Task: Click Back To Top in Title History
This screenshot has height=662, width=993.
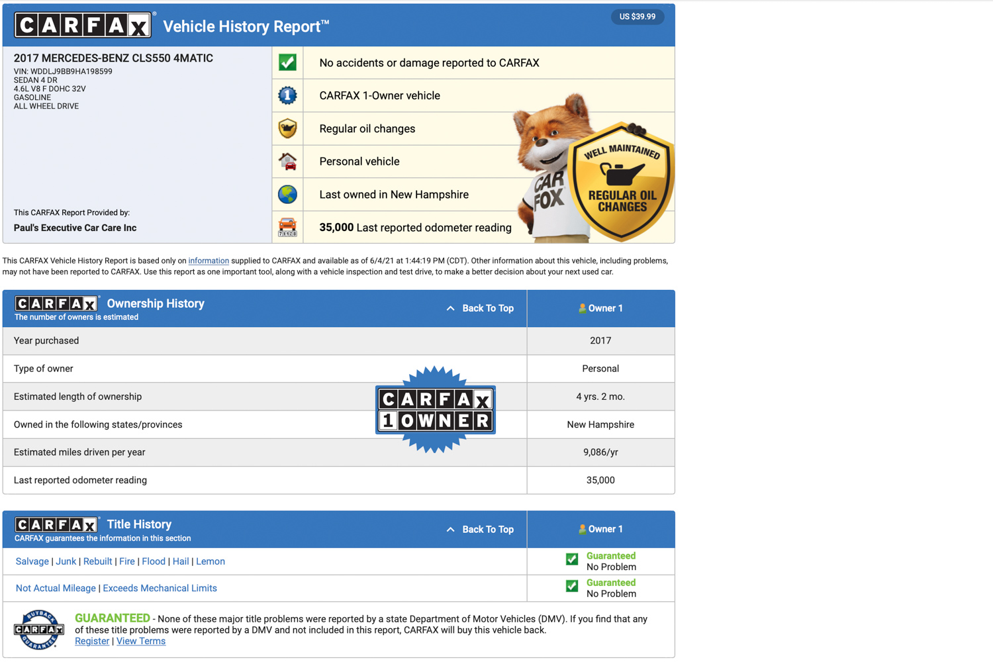Action: 481,530
